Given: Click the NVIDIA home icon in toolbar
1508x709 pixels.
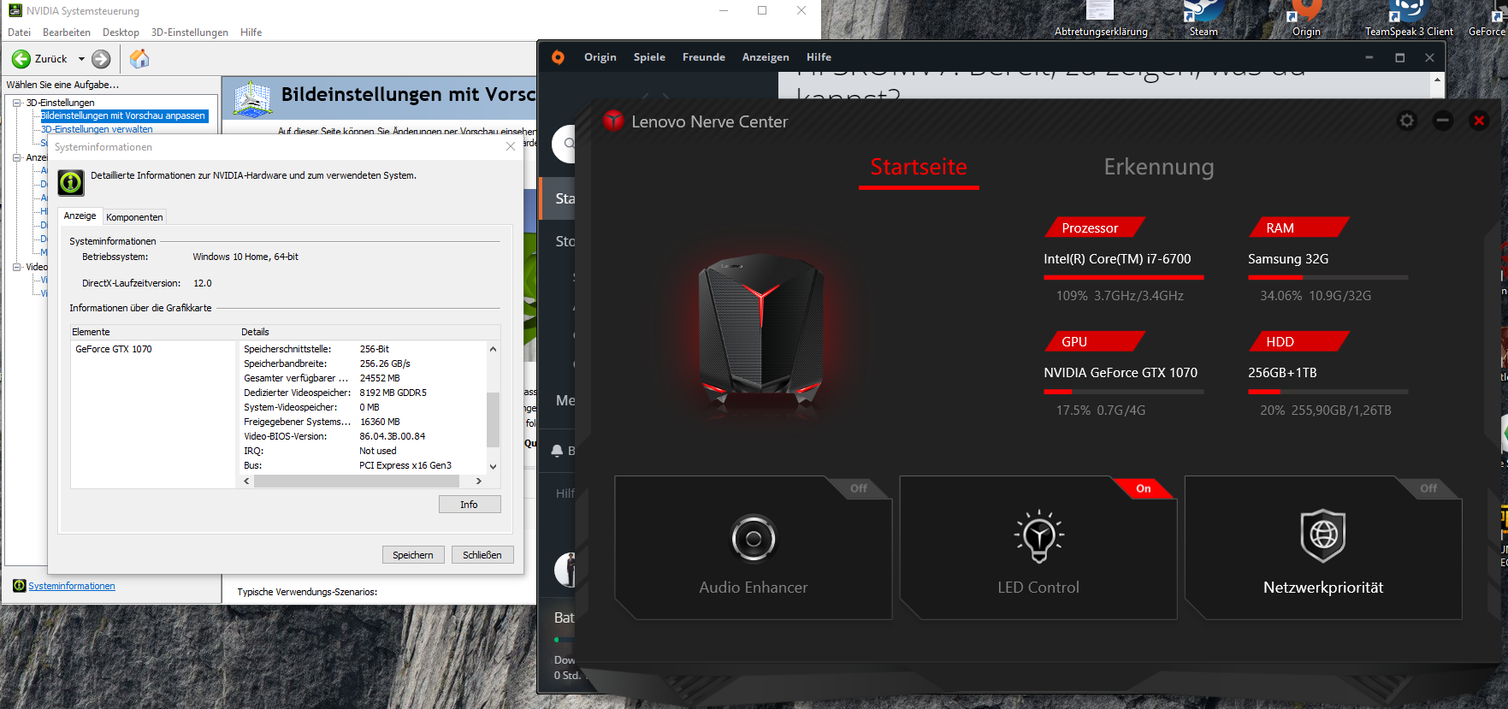Looking at the screenshot, I should [x=139, y=58].
